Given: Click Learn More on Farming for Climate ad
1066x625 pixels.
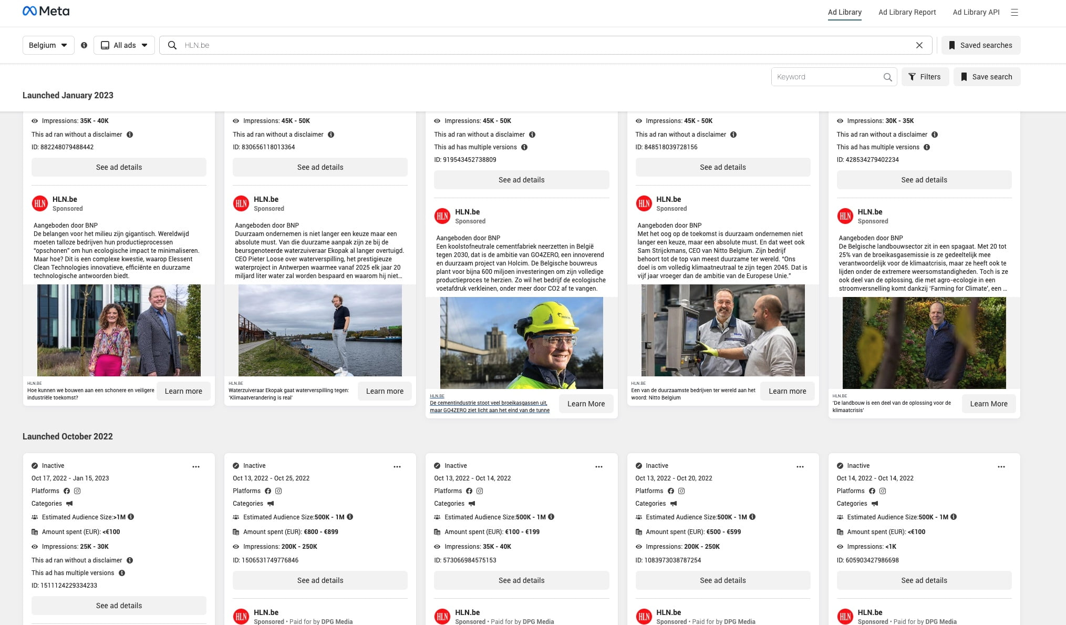Looking at the screenshot, I should (x=989, y=404).
